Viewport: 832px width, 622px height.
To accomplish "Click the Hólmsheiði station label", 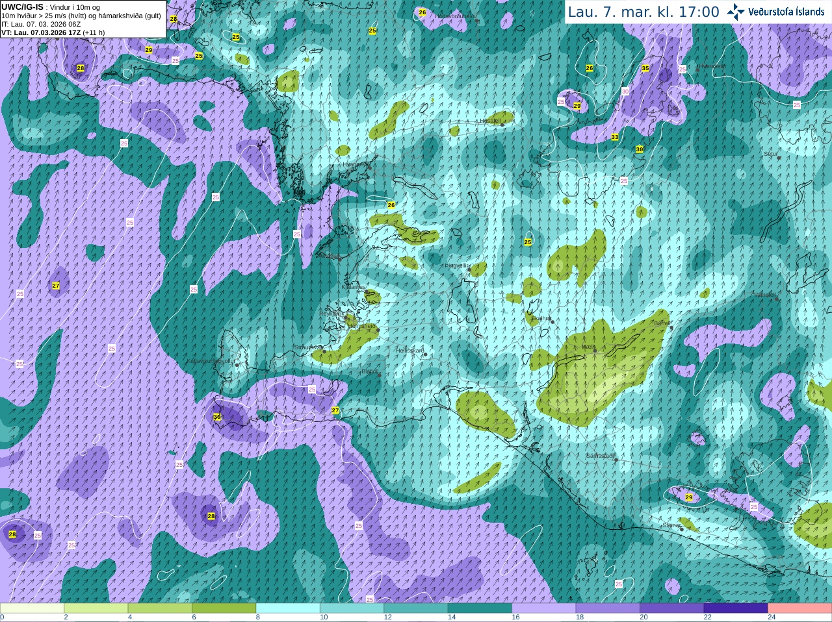I will coord(363,325).
